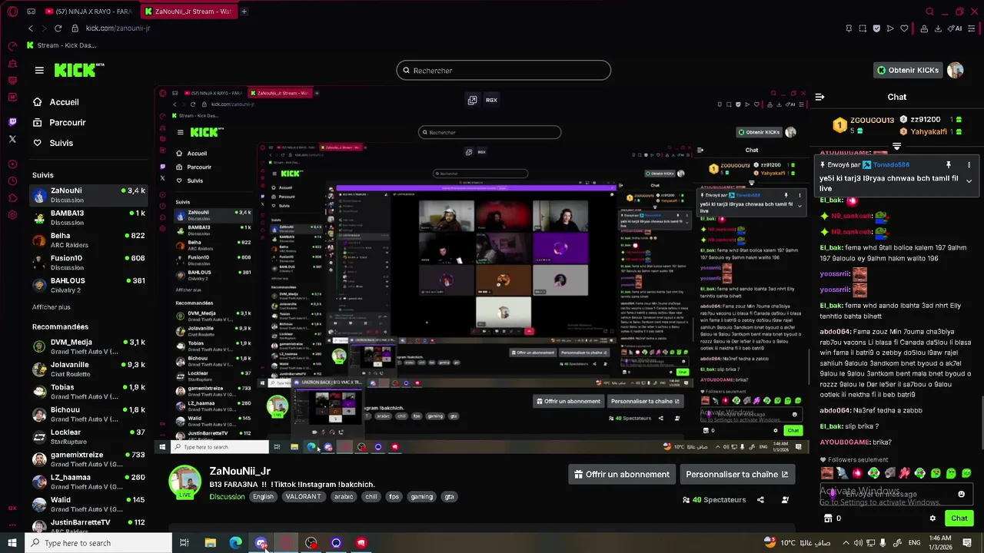The height and width of the screenshot is (553, 984).
Task: Open recommended channel Jolavanille
Action: pyautogui.click(x=88, y=369)
